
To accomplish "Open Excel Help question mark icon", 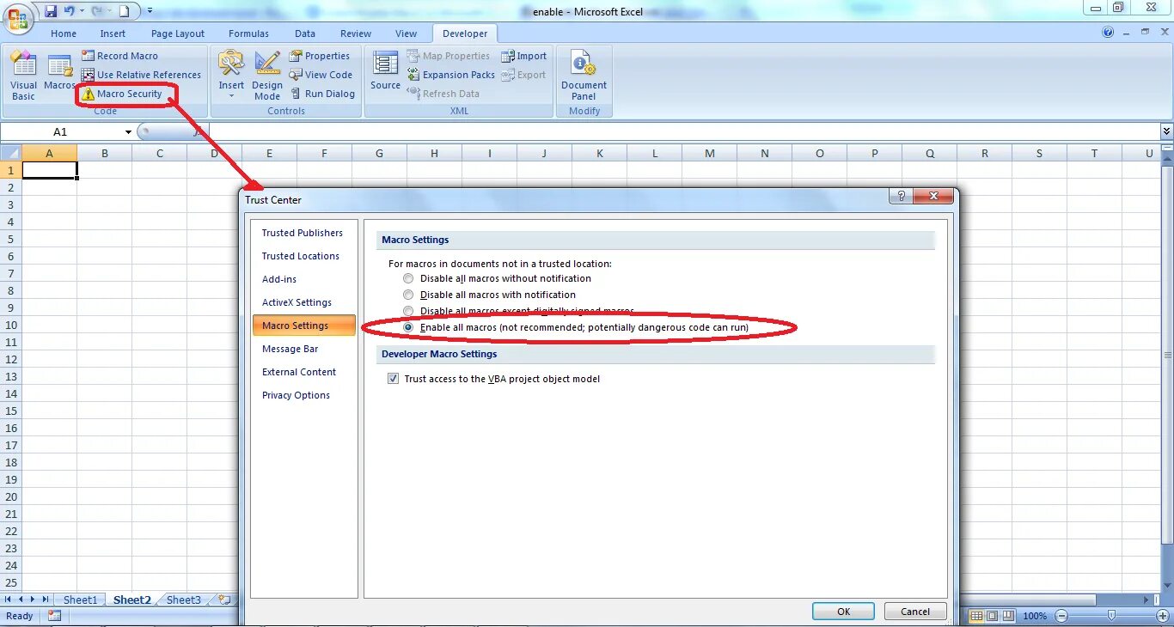I will 1108,33.
